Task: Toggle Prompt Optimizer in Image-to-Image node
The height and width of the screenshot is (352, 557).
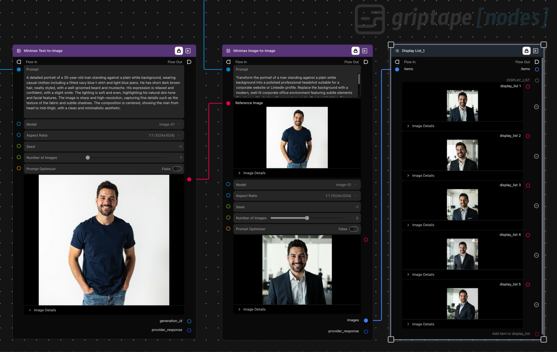Action: tap(354, 229)
